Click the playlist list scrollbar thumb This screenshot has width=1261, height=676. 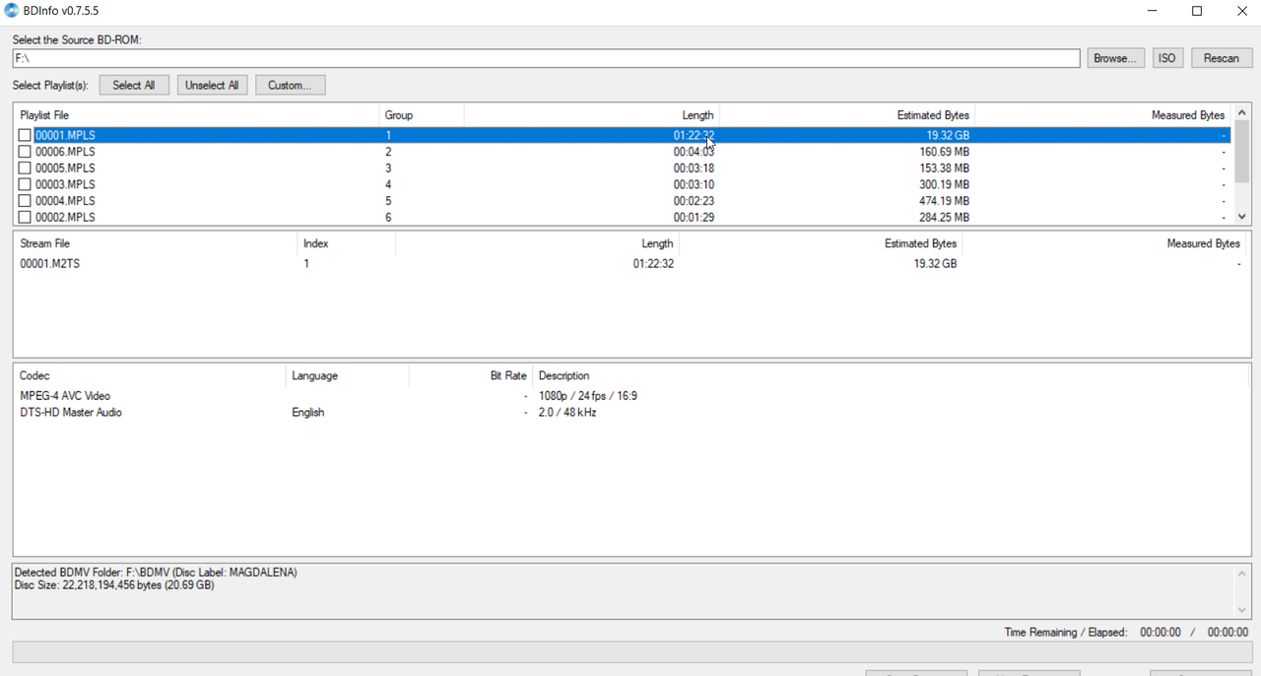(x=1241, y=151)
